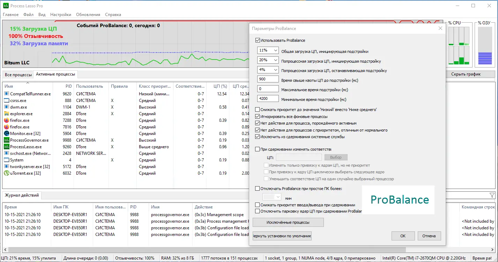This screenshot has height=262, width=498.
Task: Click the Firefox icon for PID 7288
Action: [7, 120]
